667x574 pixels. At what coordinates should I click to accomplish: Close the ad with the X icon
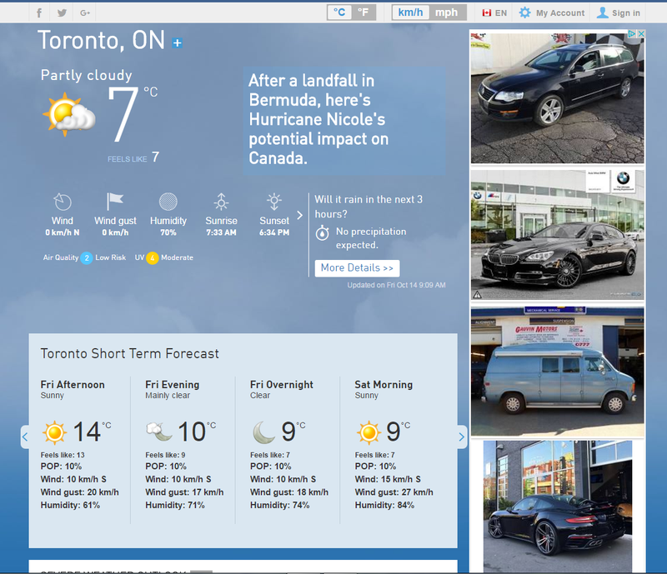(641, 33)
